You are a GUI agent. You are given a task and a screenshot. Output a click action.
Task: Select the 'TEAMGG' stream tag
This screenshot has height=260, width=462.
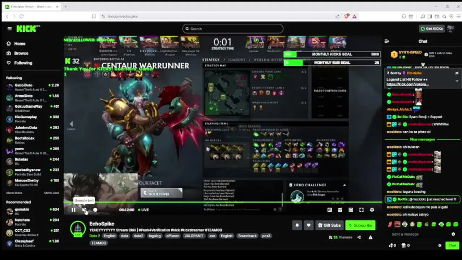(x=99, y=243)
